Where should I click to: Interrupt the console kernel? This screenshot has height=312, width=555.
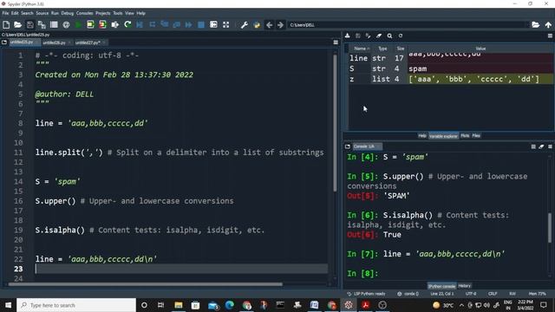(533, 146)
